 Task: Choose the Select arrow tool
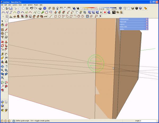pos(2,21)
